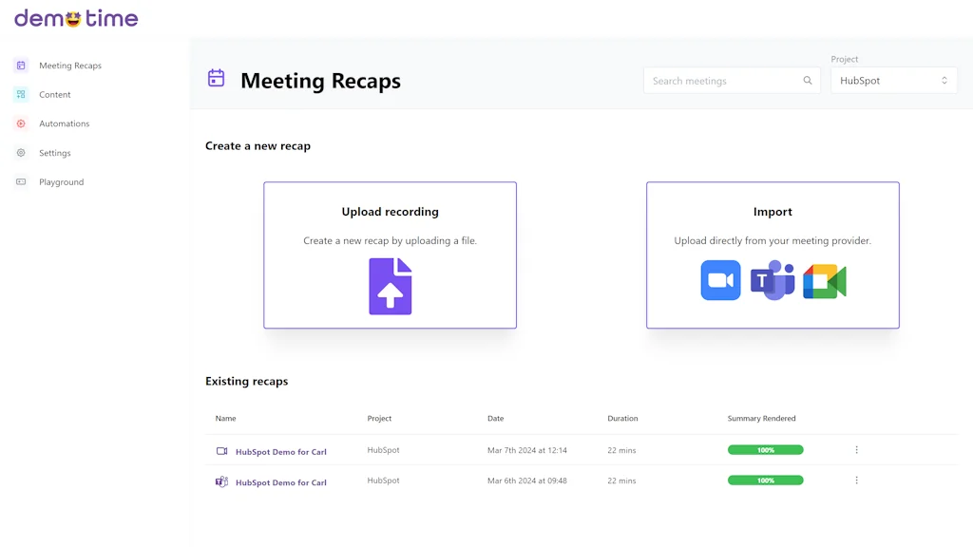Open the Project dropdown showing HubSpot

pyautogui.click(x=893, y=81)
